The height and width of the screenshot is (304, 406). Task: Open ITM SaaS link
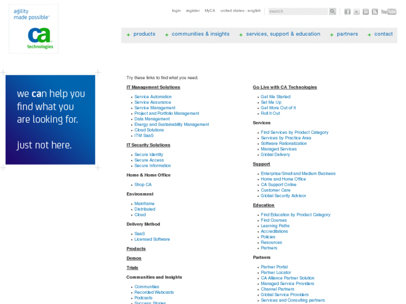[x=144, y=136]
